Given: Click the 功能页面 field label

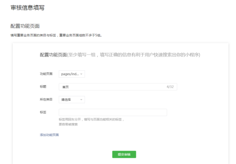Looking at the screenshot, I should (x=46, y=74).
